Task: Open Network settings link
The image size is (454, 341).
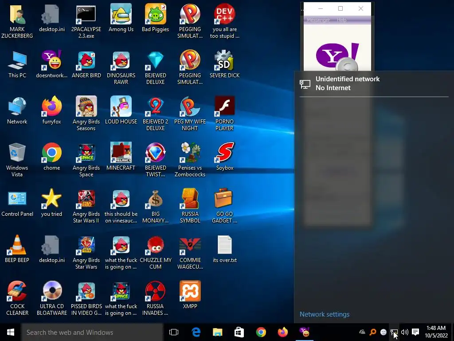Action: pyautogui.click(x=324, y=314)
